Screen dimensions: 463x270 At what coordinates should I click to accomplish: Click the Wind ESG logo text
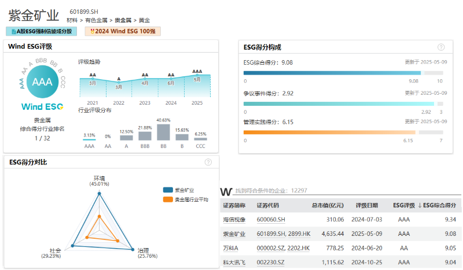[x=42, y=107]
